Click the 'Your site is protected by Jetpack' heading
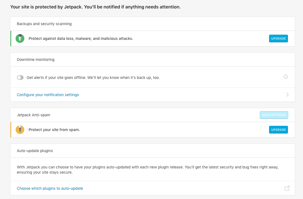The height and width of the screenshot is (199, 303). click(x=95, y=7)
